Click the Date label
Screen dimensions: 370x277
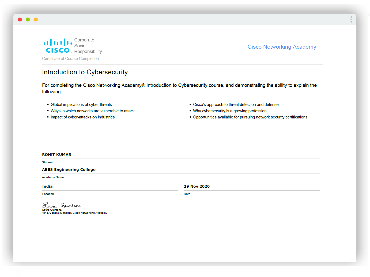coord(187,194)
